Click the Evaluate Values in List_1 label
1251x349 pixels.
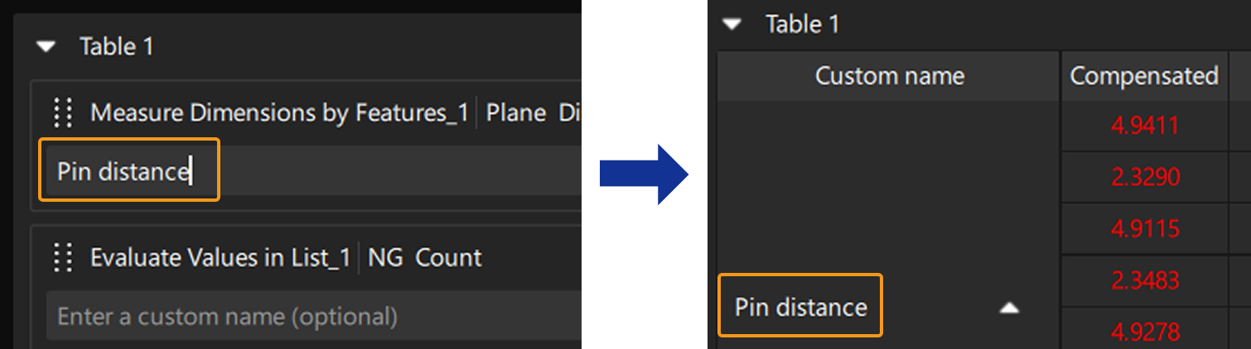click(x=220, y=257)
